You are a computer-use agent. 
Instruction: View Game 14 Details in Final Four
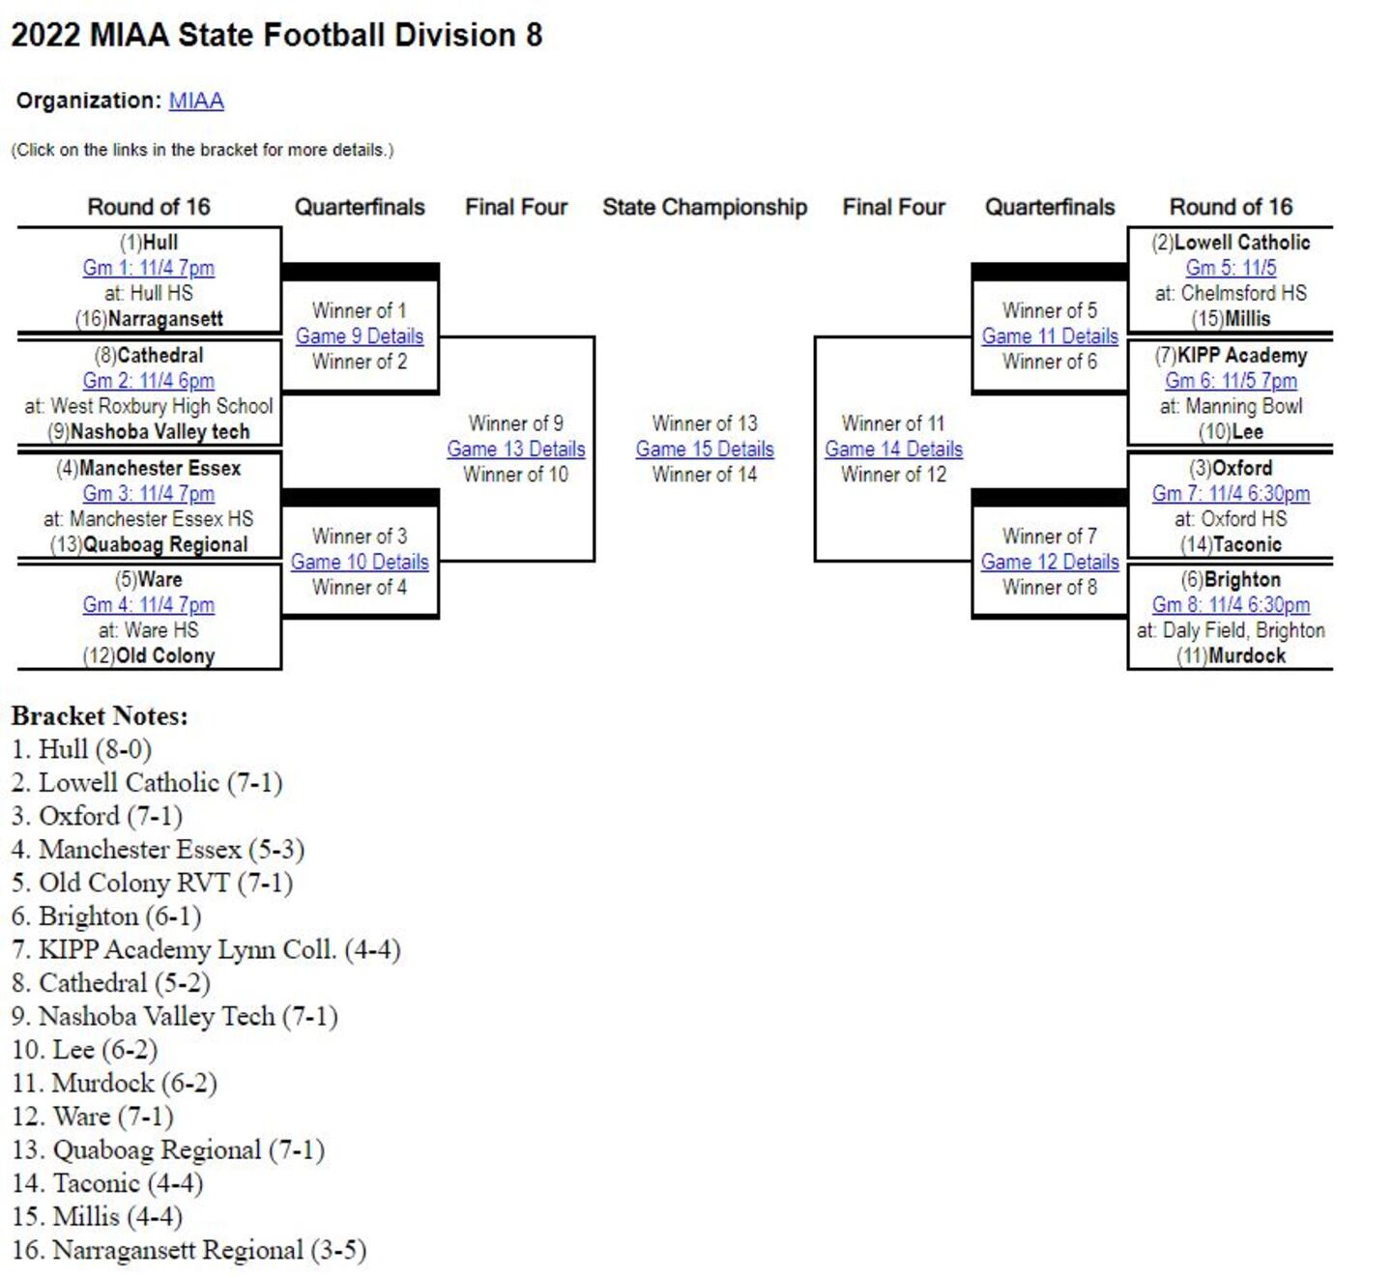point(893,450)
